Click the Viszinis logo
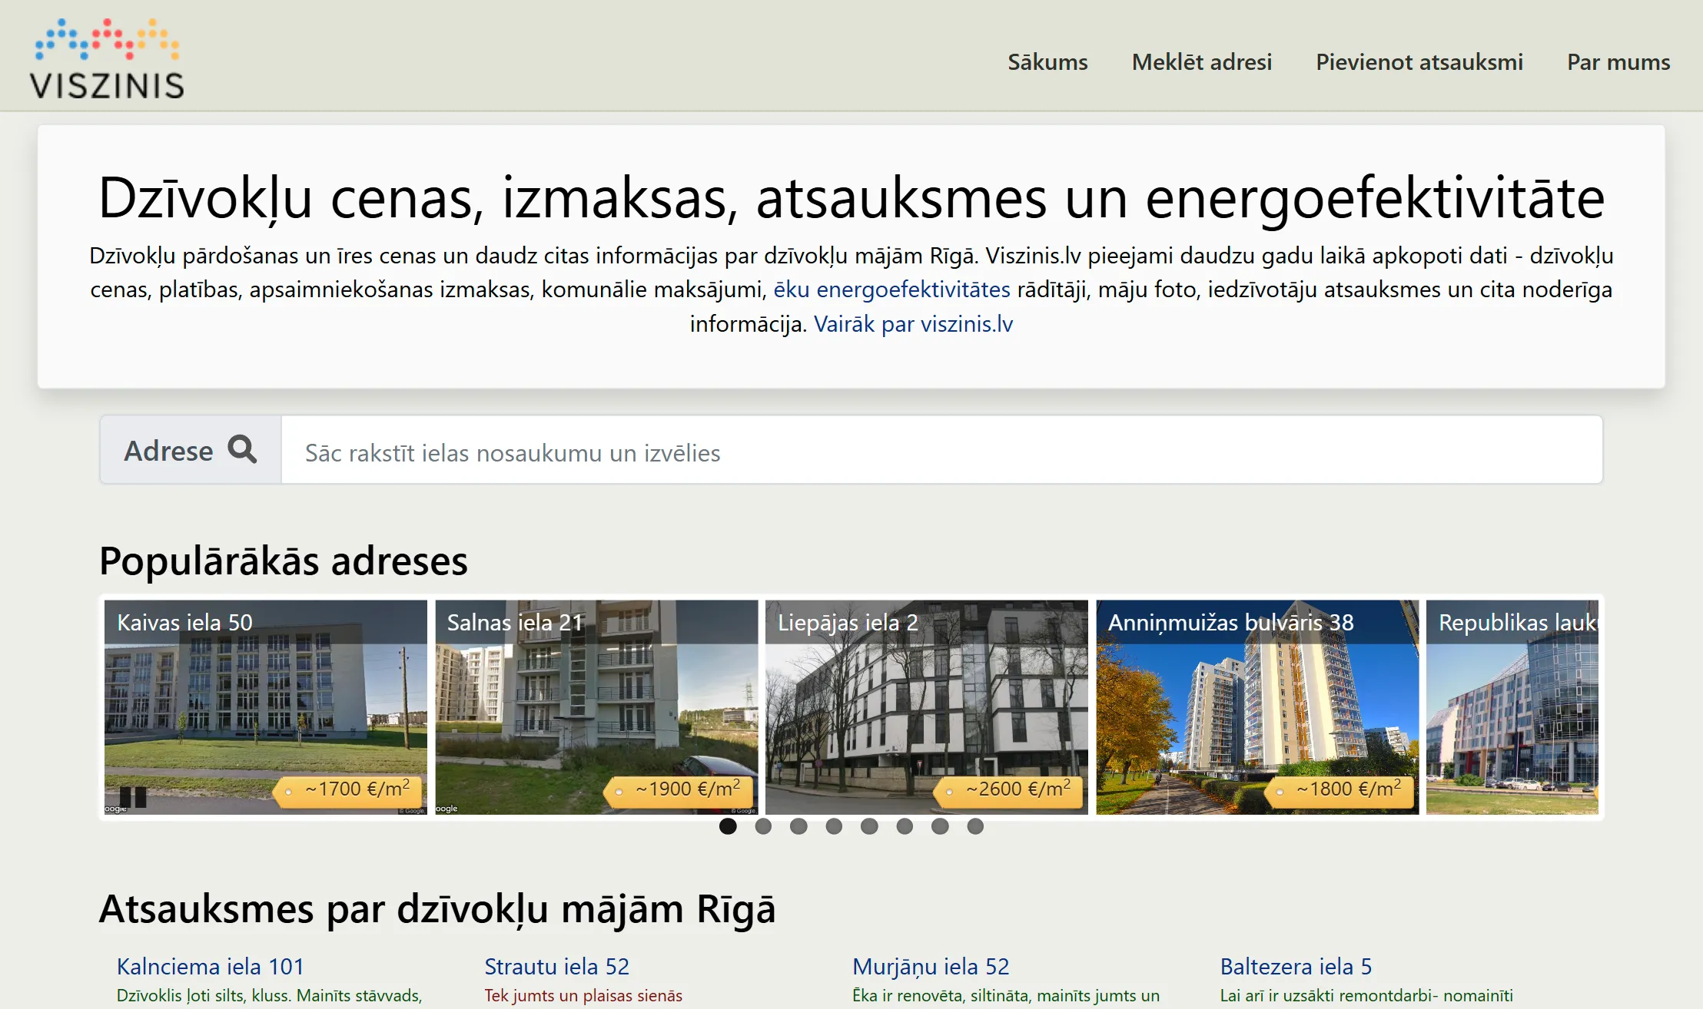 (107, 60)
